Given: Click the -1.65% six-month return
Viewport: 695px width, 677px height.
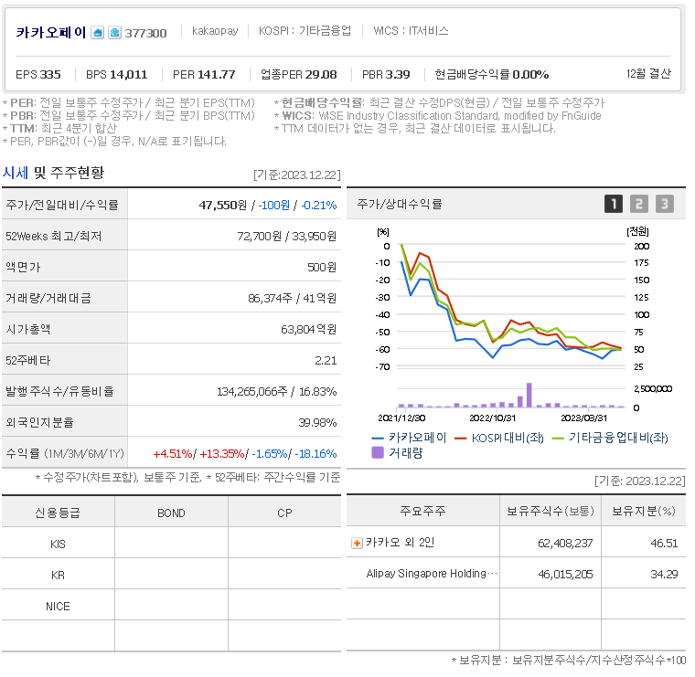Looking at the screenshot, I should point(270,454).
